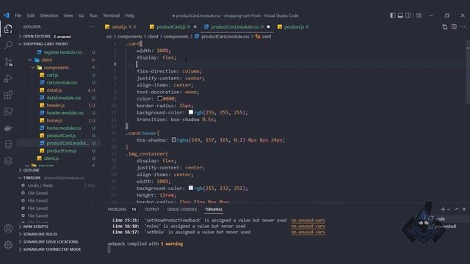Expand SonarLint Issue Locations section
The height and width of the screenshot is (264, 470).
tap(59, 241)
